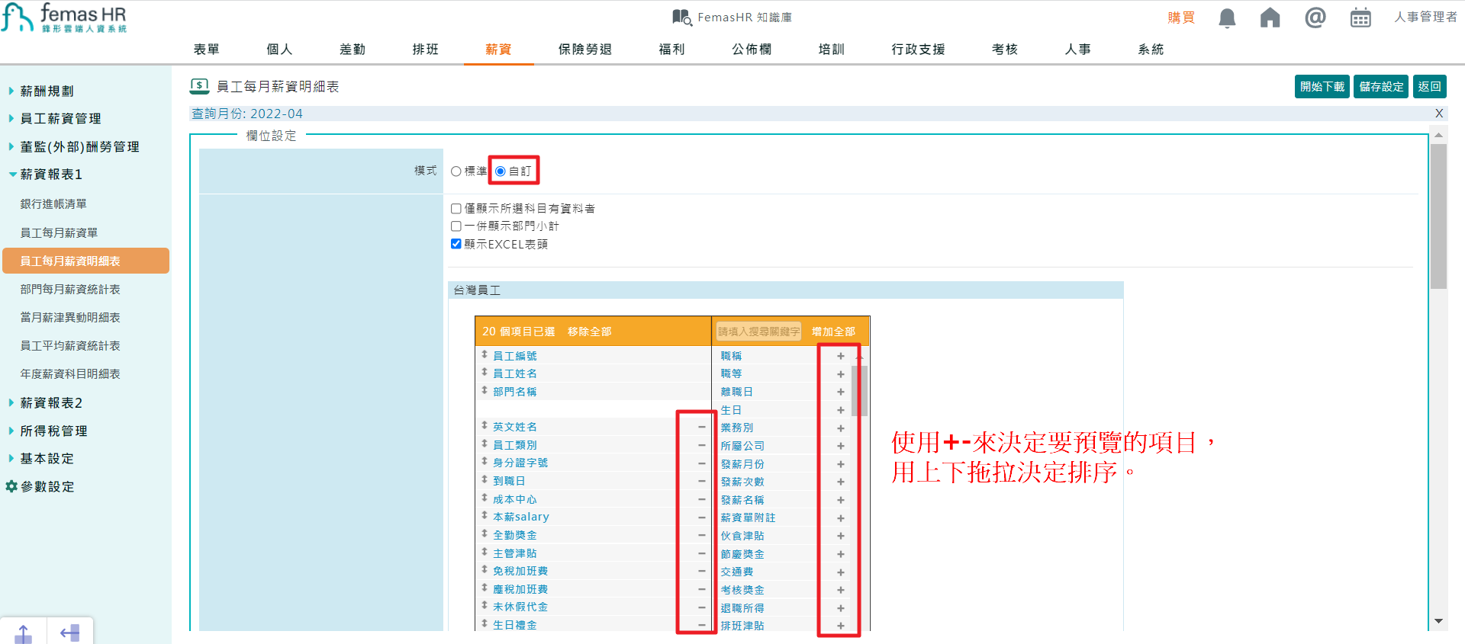Remove 本薪salary with minus icon

[x=701, y=517]
